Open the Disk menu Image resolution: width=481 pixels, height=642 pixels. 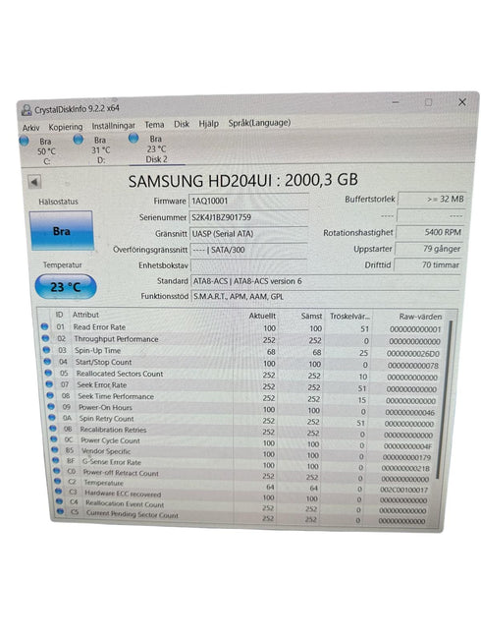(x=182, y=124)
